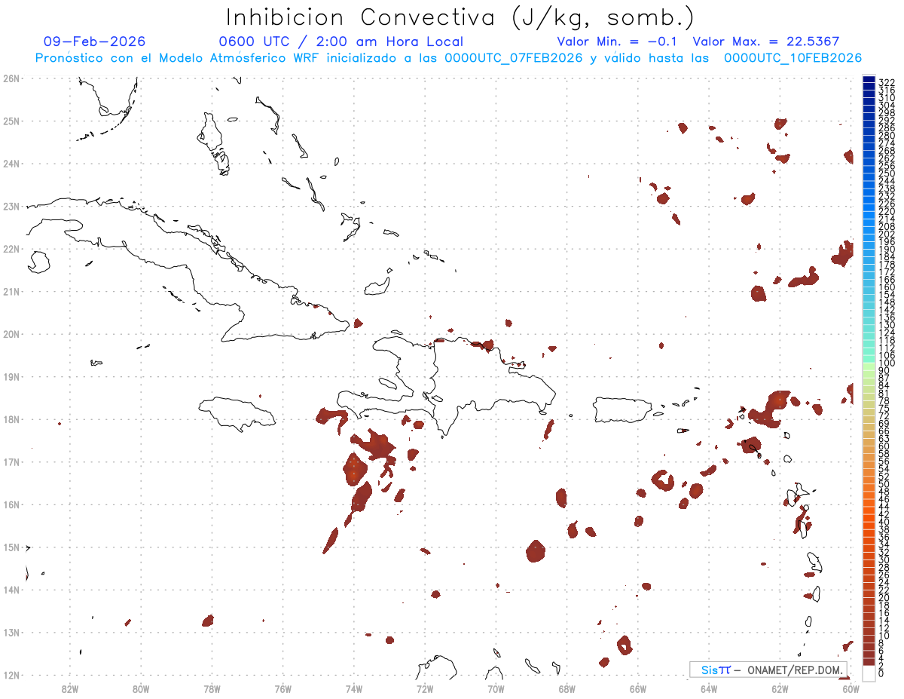Click the longitude label '60W'
The image size is (904, 699).
click(851, 688)
